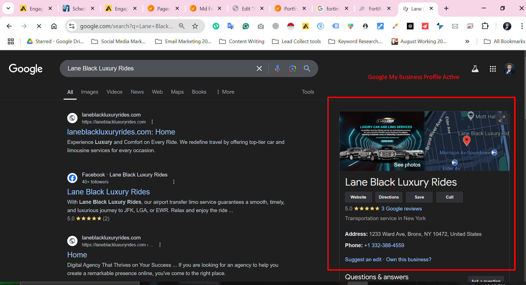
Task: Switch to Books search tab
Action: 199,92
